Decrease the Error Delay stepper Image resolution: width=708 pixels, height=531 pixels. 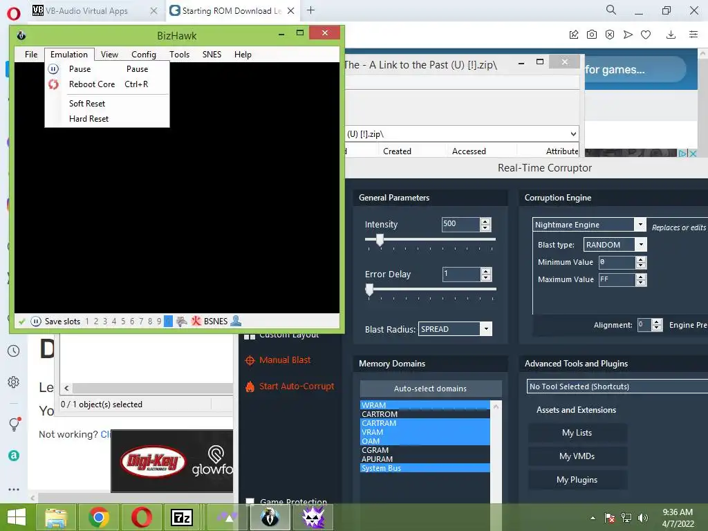[x=486, y=277]
